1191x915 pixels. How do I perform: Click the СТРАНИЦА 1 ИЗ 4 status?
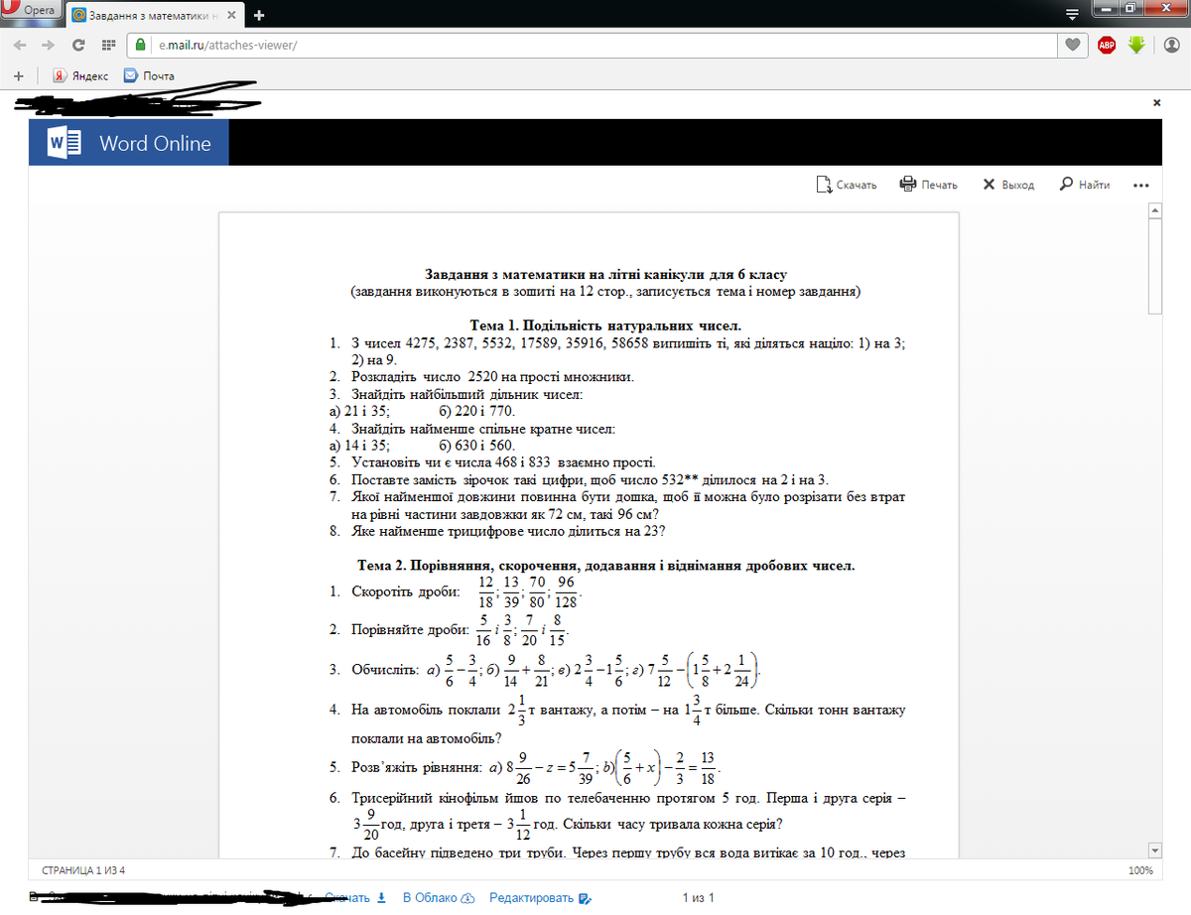coord(83,870)
